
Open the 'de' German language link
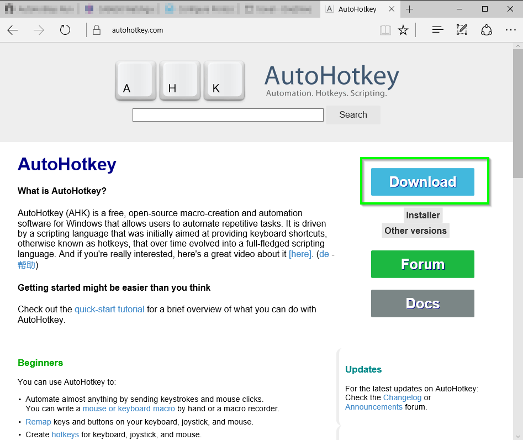tap(324, 254)
